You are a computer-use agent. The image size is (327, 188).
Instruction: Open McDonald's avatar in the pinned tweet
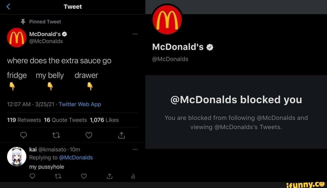[x=16, y=37]
